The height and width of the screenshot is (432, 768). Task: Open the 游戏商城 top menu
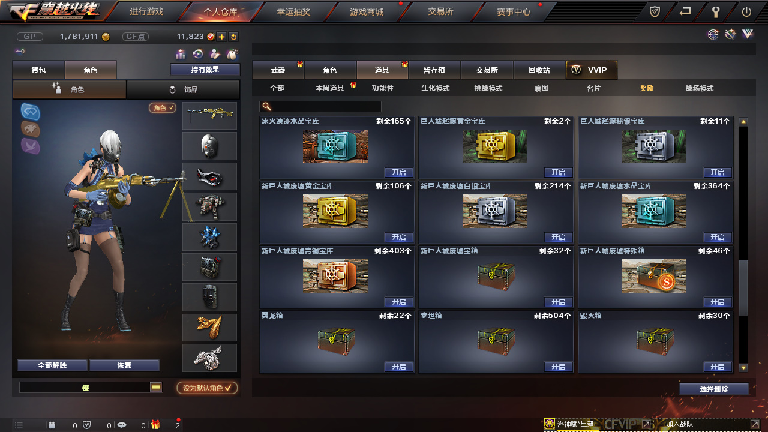(x=367, y=11)
